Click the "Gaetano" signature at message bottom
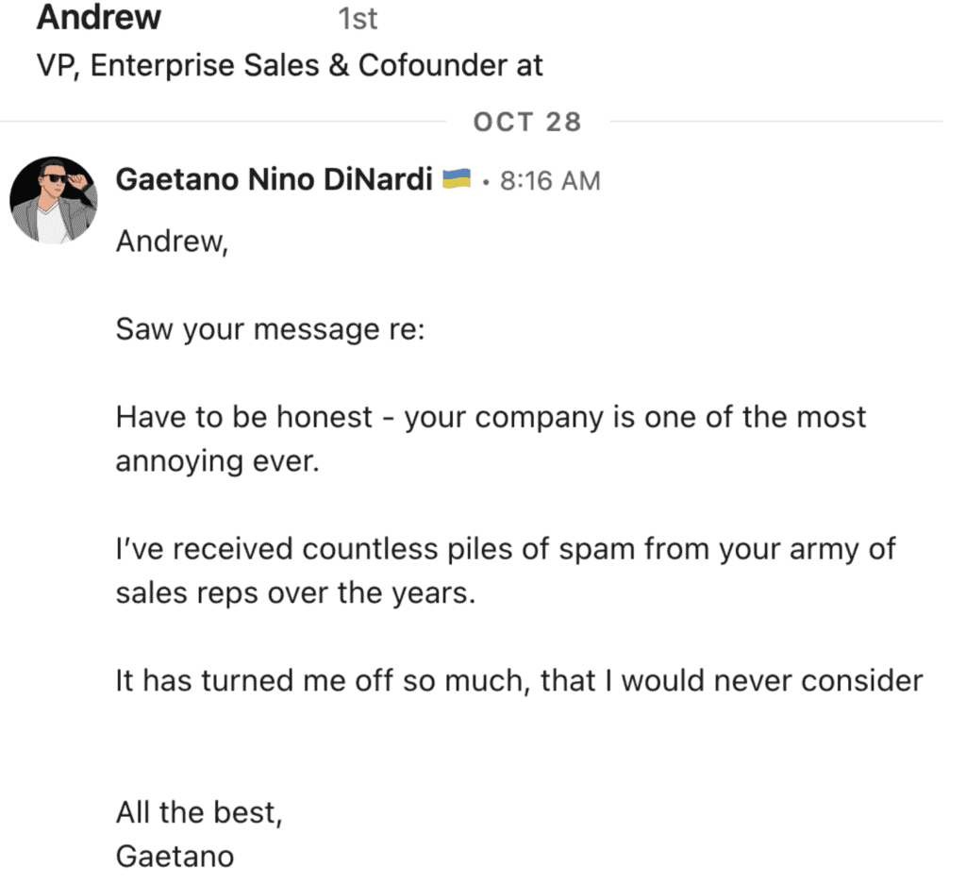Screen dimensions: 966x883 (175, 856)
